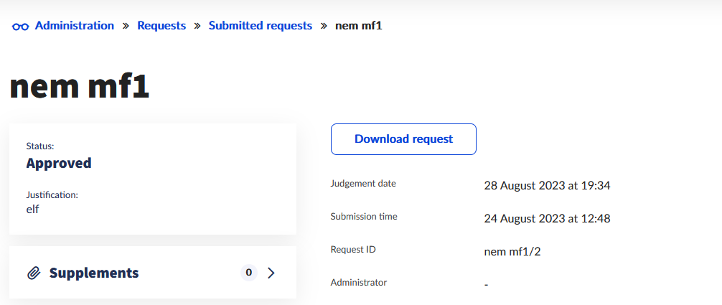The image size is (722, 305).
Task: Navigate to Submitted requests breadcrumb
Action: tap(261, 26)
